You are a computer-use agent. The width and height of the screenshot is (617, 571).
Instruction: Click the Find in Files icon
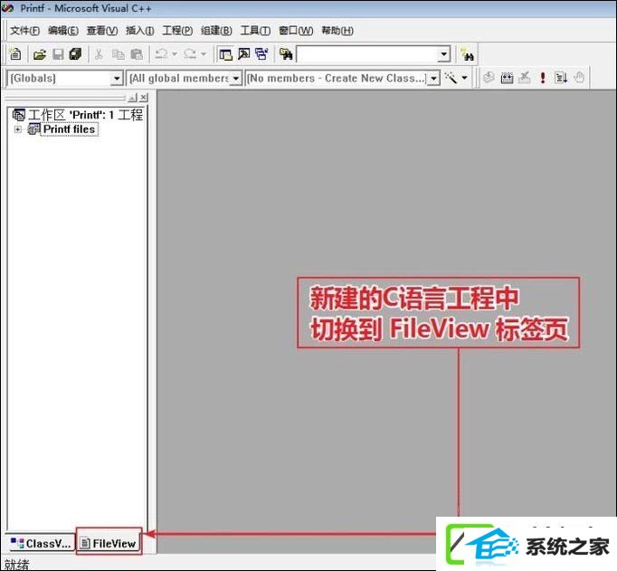(x=286, y=54)
